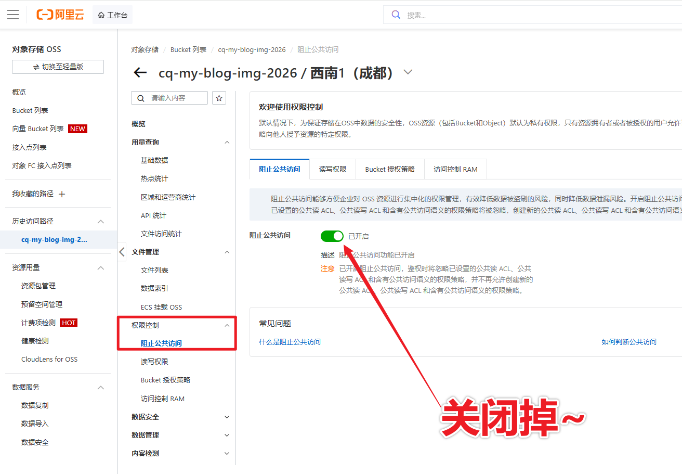Open the 工作台 workbench button
The width and height of the screenshot is (682, 474).
tap(112, 15)
